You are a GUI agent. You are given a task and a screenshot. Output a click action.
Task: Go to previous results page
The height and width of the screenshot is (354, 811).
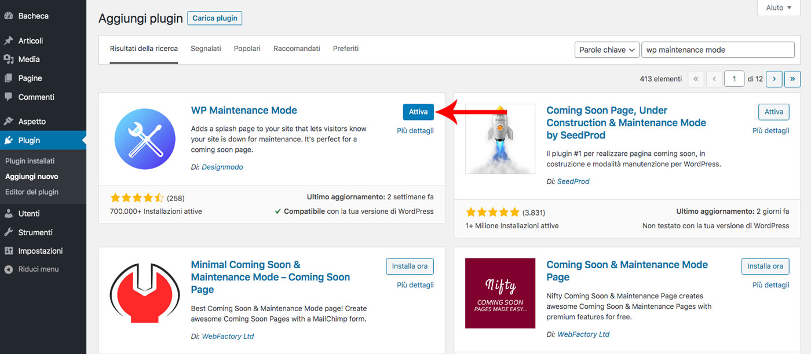714,79
